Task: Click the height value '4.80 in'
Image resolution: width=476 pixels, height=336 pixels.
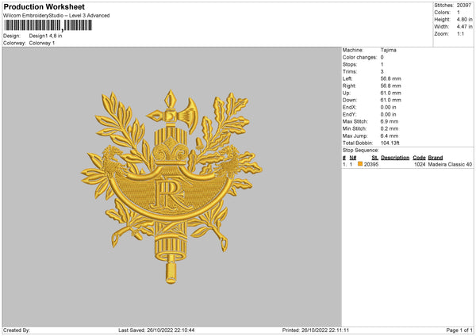Action: 464,19
